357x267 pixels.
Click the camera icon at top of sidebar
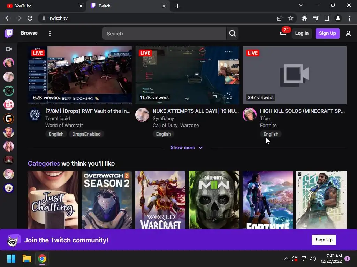click(x=9, y=49)
